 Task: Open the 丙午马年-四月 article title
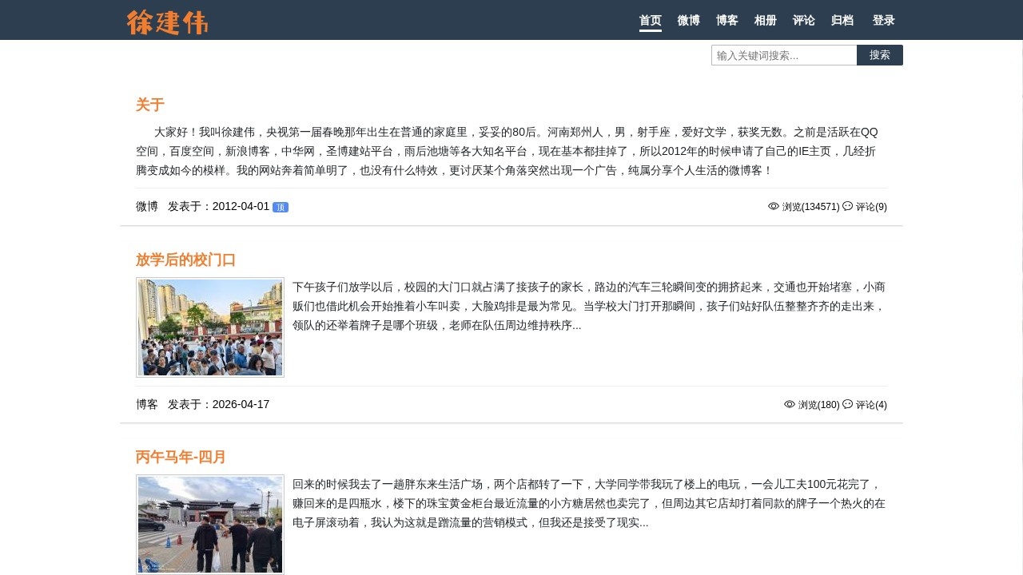click(x=181, y=457)
